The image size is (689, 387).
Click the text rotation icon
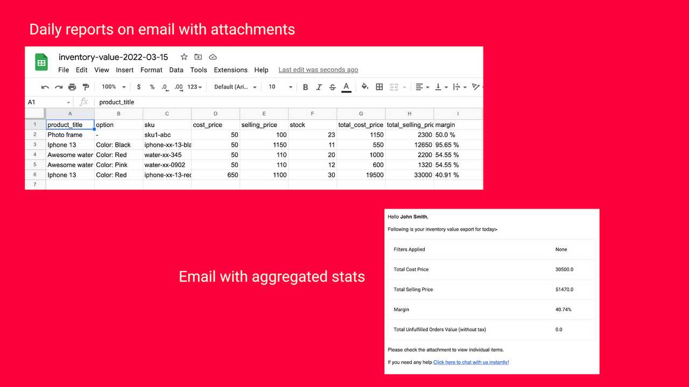tap(475, 87)
